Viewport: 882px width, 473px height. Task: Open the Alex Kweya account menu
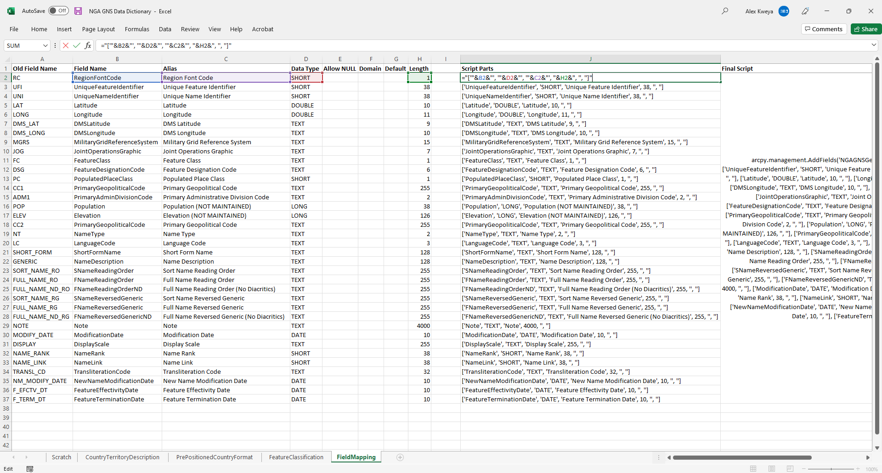click(758, 11)
